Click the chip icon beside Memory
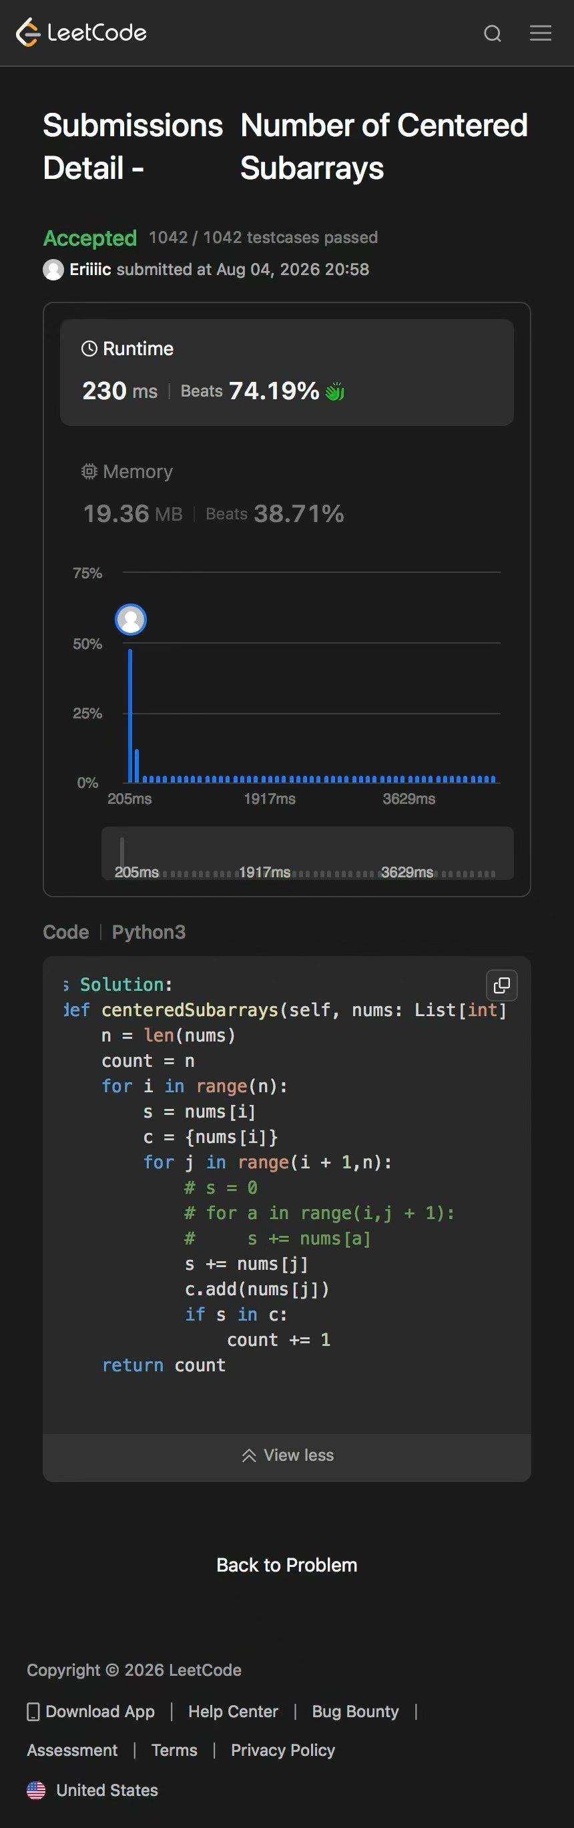 pyautogui.click(x=89, y=471)
